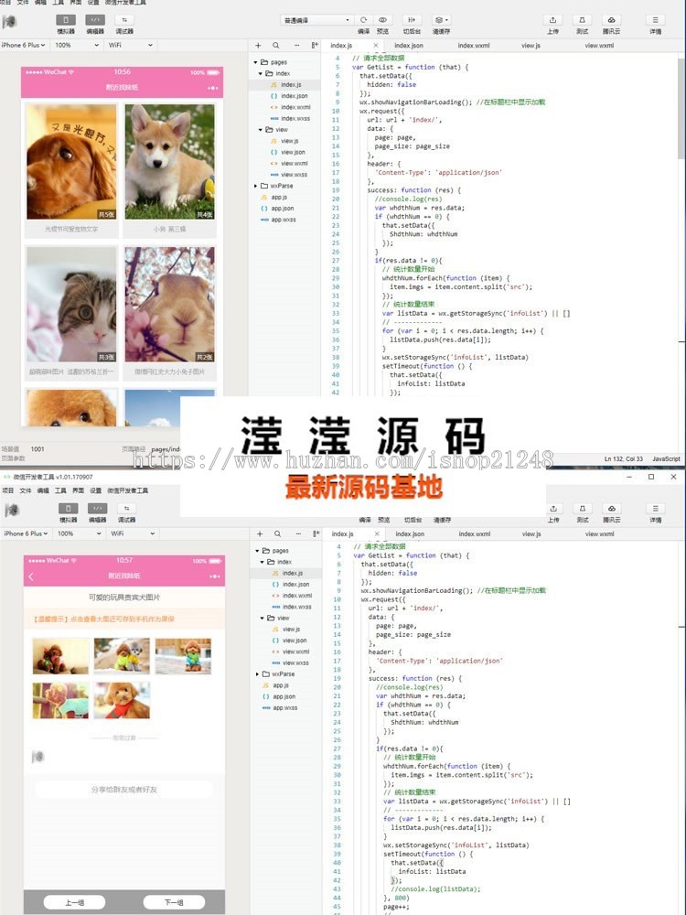Switch to view.wxml tab in the top window
The height and width of the screenshot is (915, 686).
pyautogui.click(x=599, y=45)
